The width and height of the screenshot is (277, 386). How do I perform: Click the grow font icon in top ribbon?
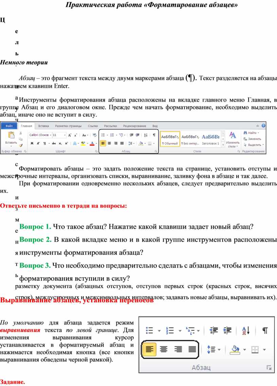click(x=70, y=135)
